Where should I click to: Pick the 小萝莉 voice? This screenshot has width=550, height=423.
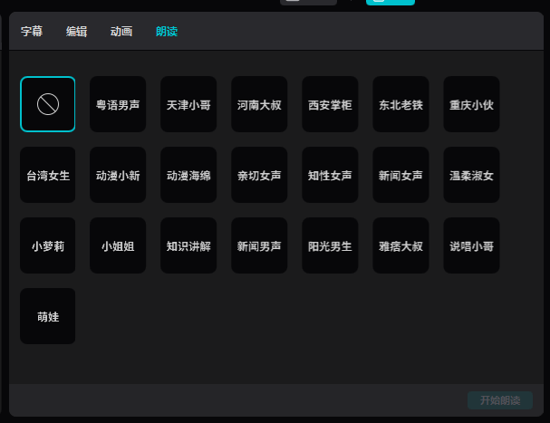pyautogui.click(x=48, y=245)
